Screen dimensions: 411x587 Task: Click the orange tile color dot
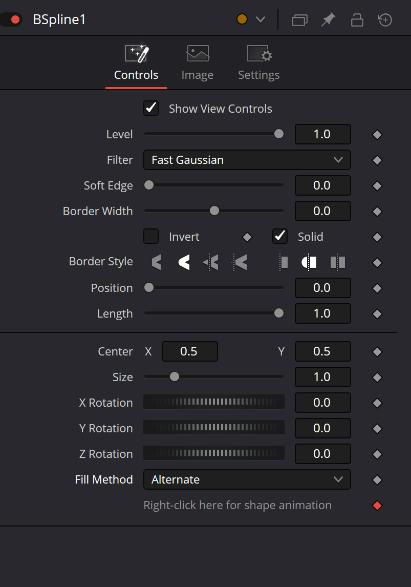pyautogui.click(x=242, y=19)
